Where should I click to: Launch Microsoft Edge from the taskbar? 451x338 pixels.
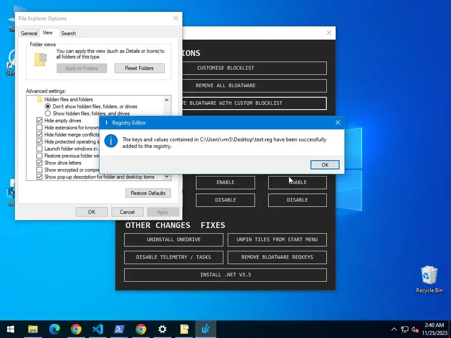pyautogui.click(x=54, y=329)
